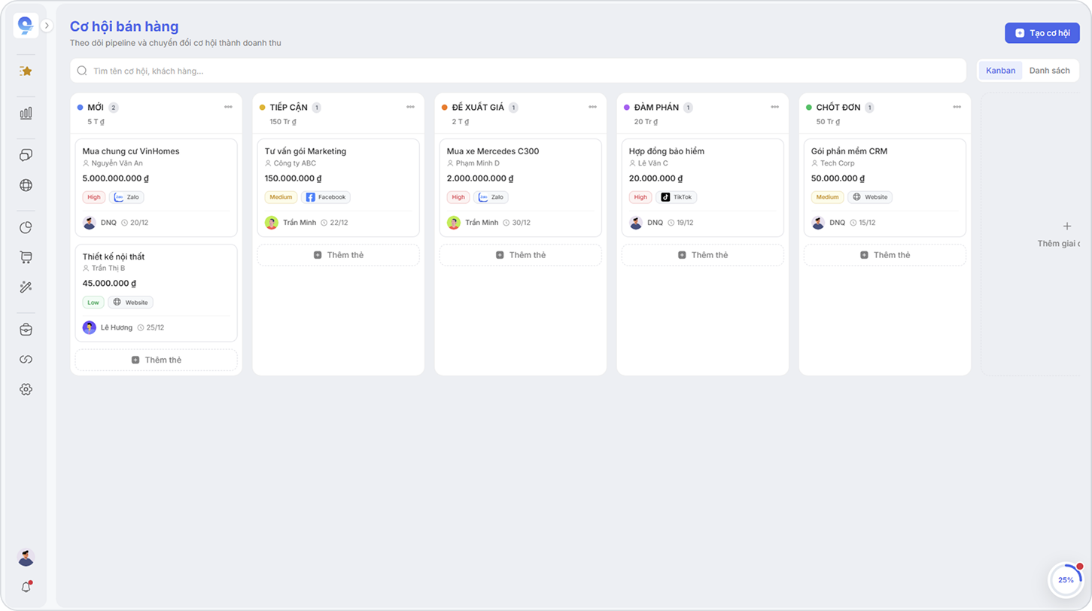Click Trần Minh avatar on Mercedes card

click(454, 223)
